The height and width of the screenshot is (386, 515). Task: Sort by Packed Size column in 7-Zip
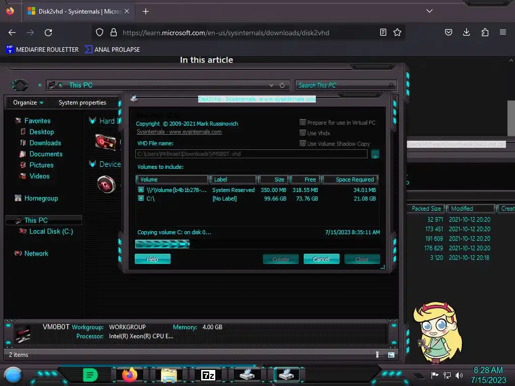[x=426, y=209]
